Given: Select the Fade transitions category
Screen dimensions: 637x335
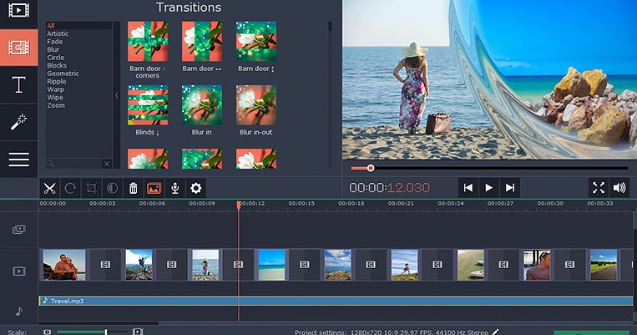Looking at the screenshot, I should (55, 42).
